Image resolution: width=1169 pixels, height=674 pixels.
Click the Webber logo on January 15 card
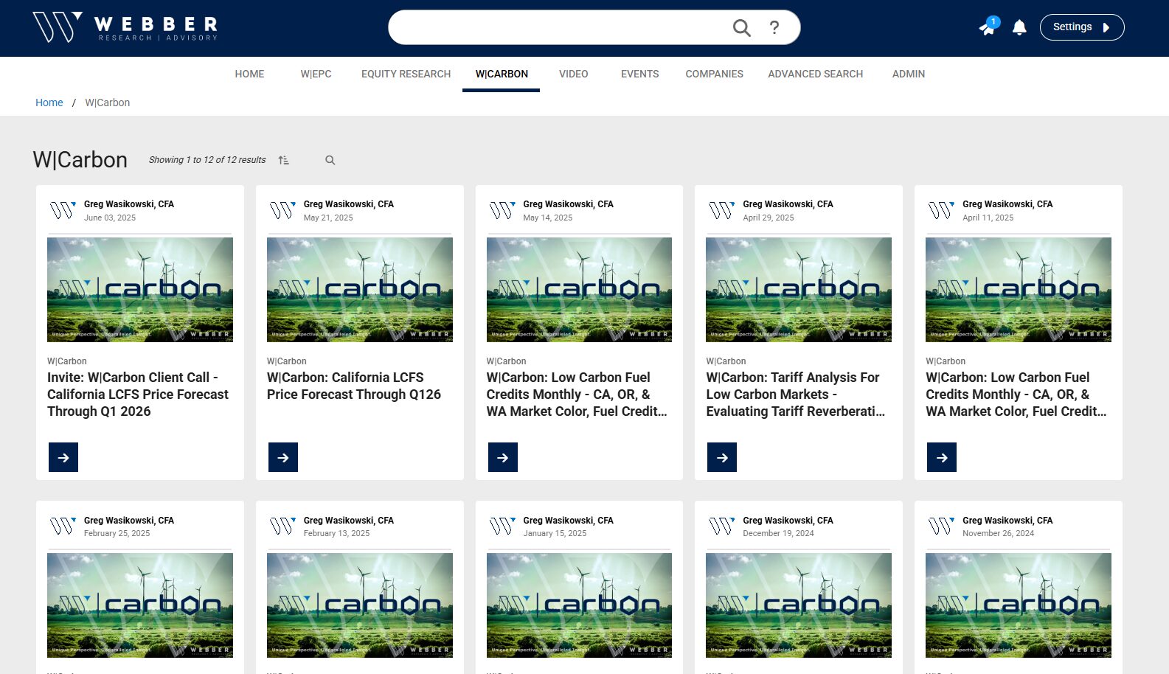tap(502, 527)
